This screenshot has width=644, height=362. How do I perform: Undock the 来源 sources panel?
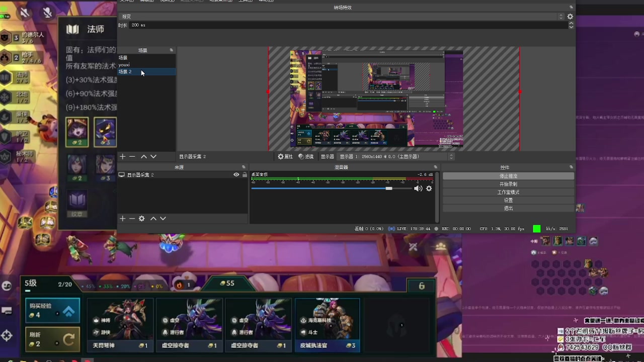pyautogui.click(x=244, y=167)
